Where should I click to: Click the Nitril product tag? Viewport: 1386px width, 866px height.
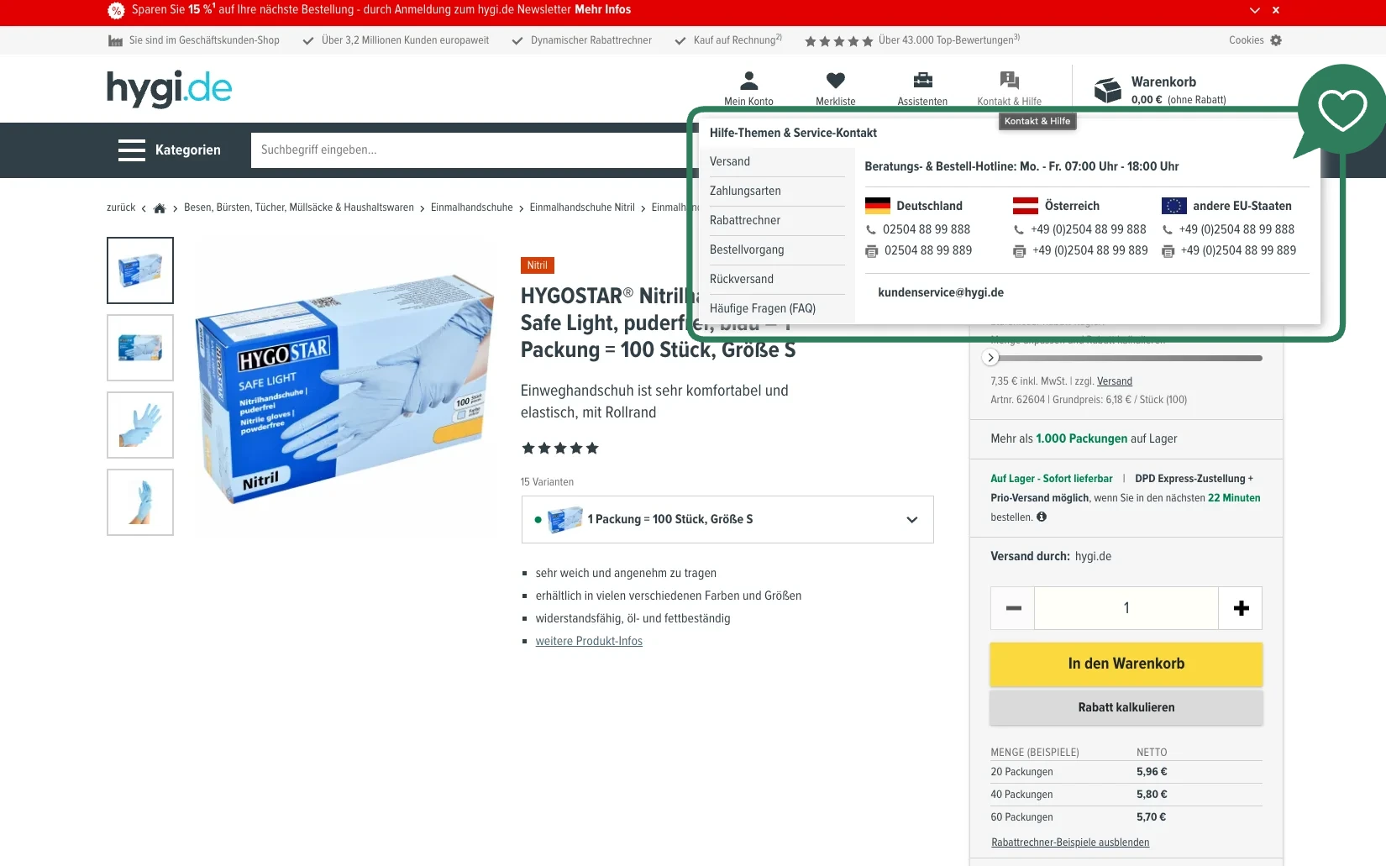pyautogui.click(x=538, y=265)
